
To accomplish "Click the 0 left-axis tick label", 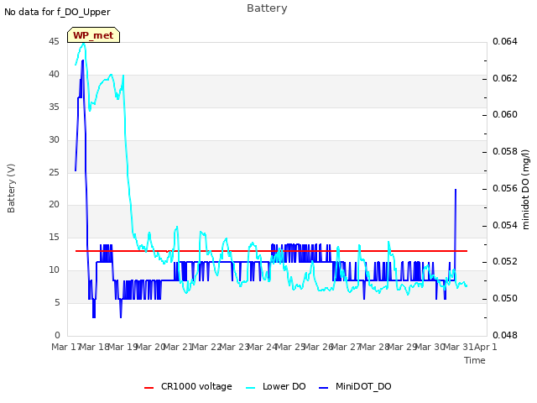I will (57, 335).
